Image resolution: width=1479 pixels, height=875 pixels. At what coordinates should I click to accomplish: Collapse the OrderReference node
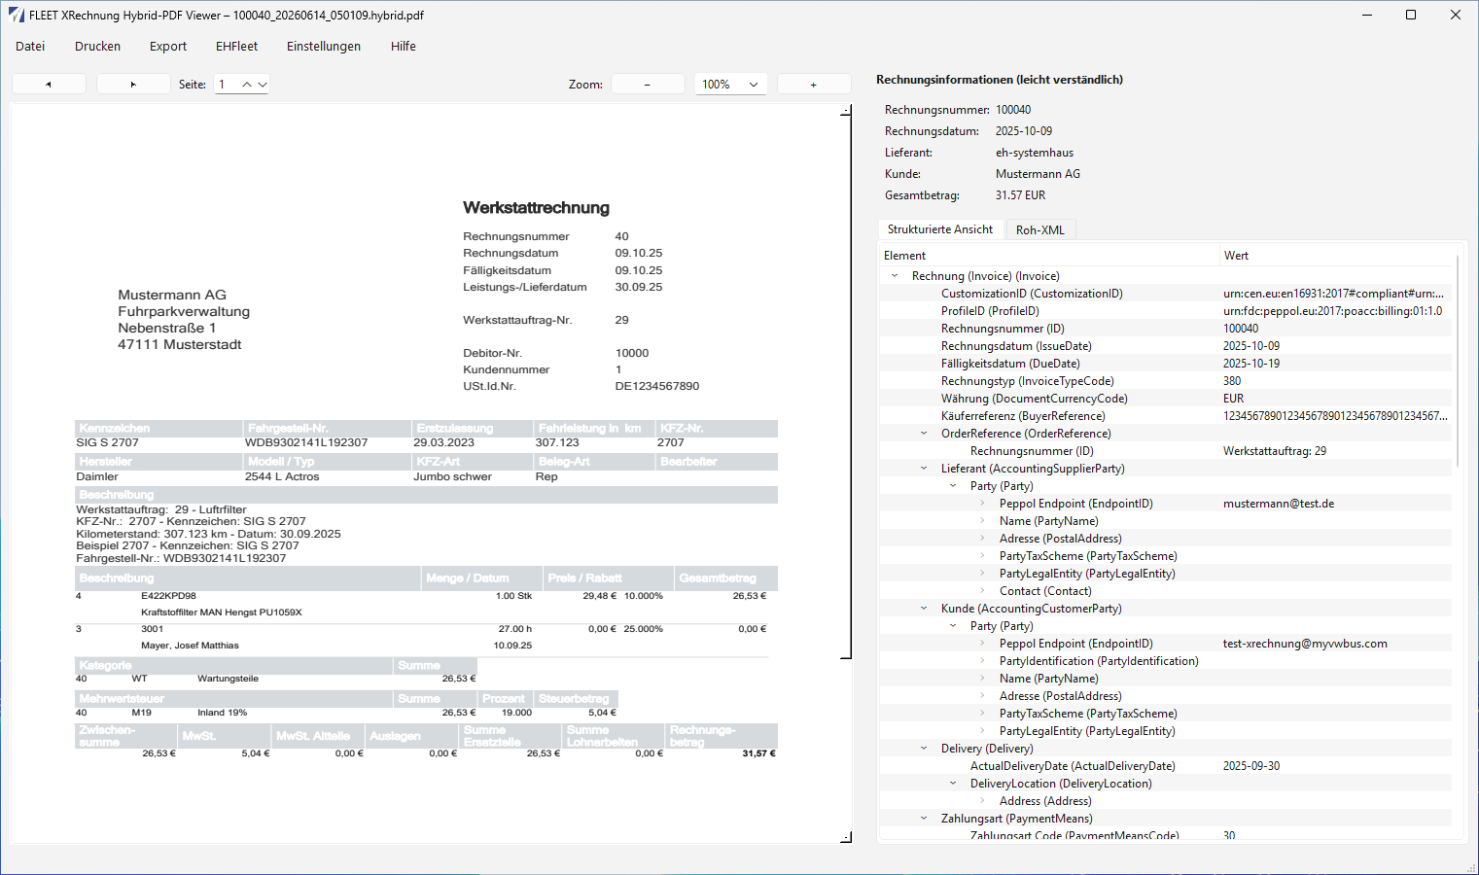[x=924, y=434]
